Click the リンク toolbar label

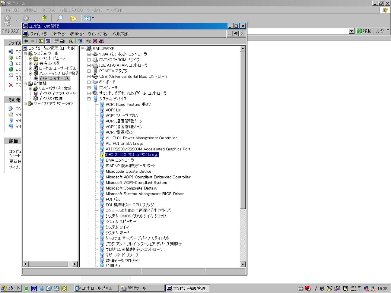pyautogui.click(x=379, y=31)
